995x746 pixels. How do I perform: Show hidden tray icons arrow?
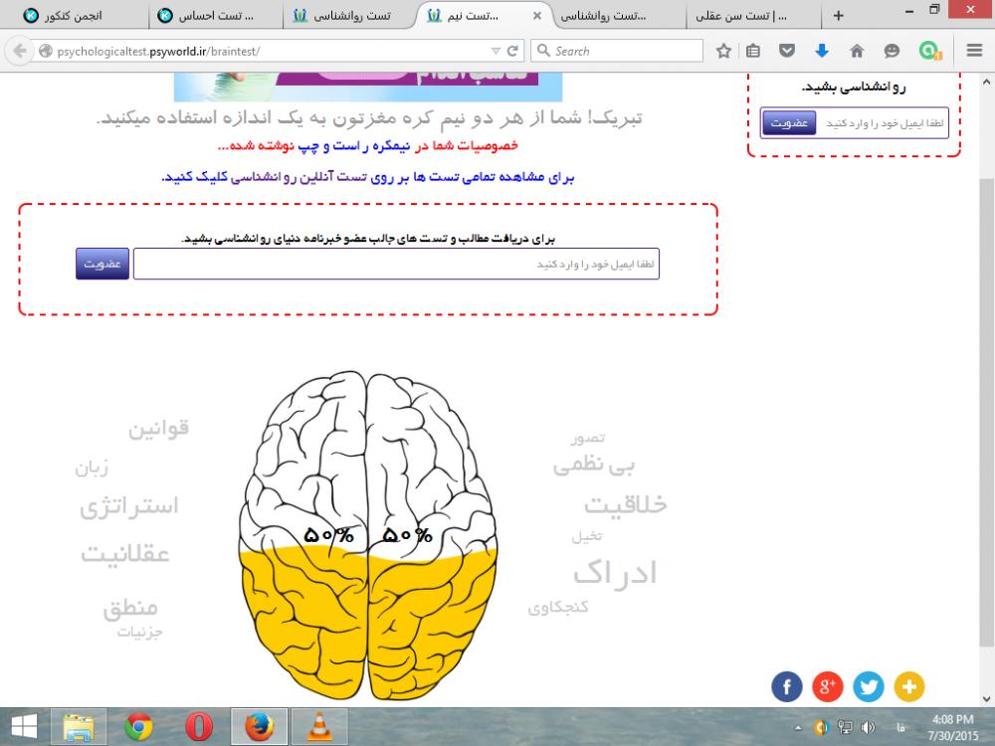point(798,727)
